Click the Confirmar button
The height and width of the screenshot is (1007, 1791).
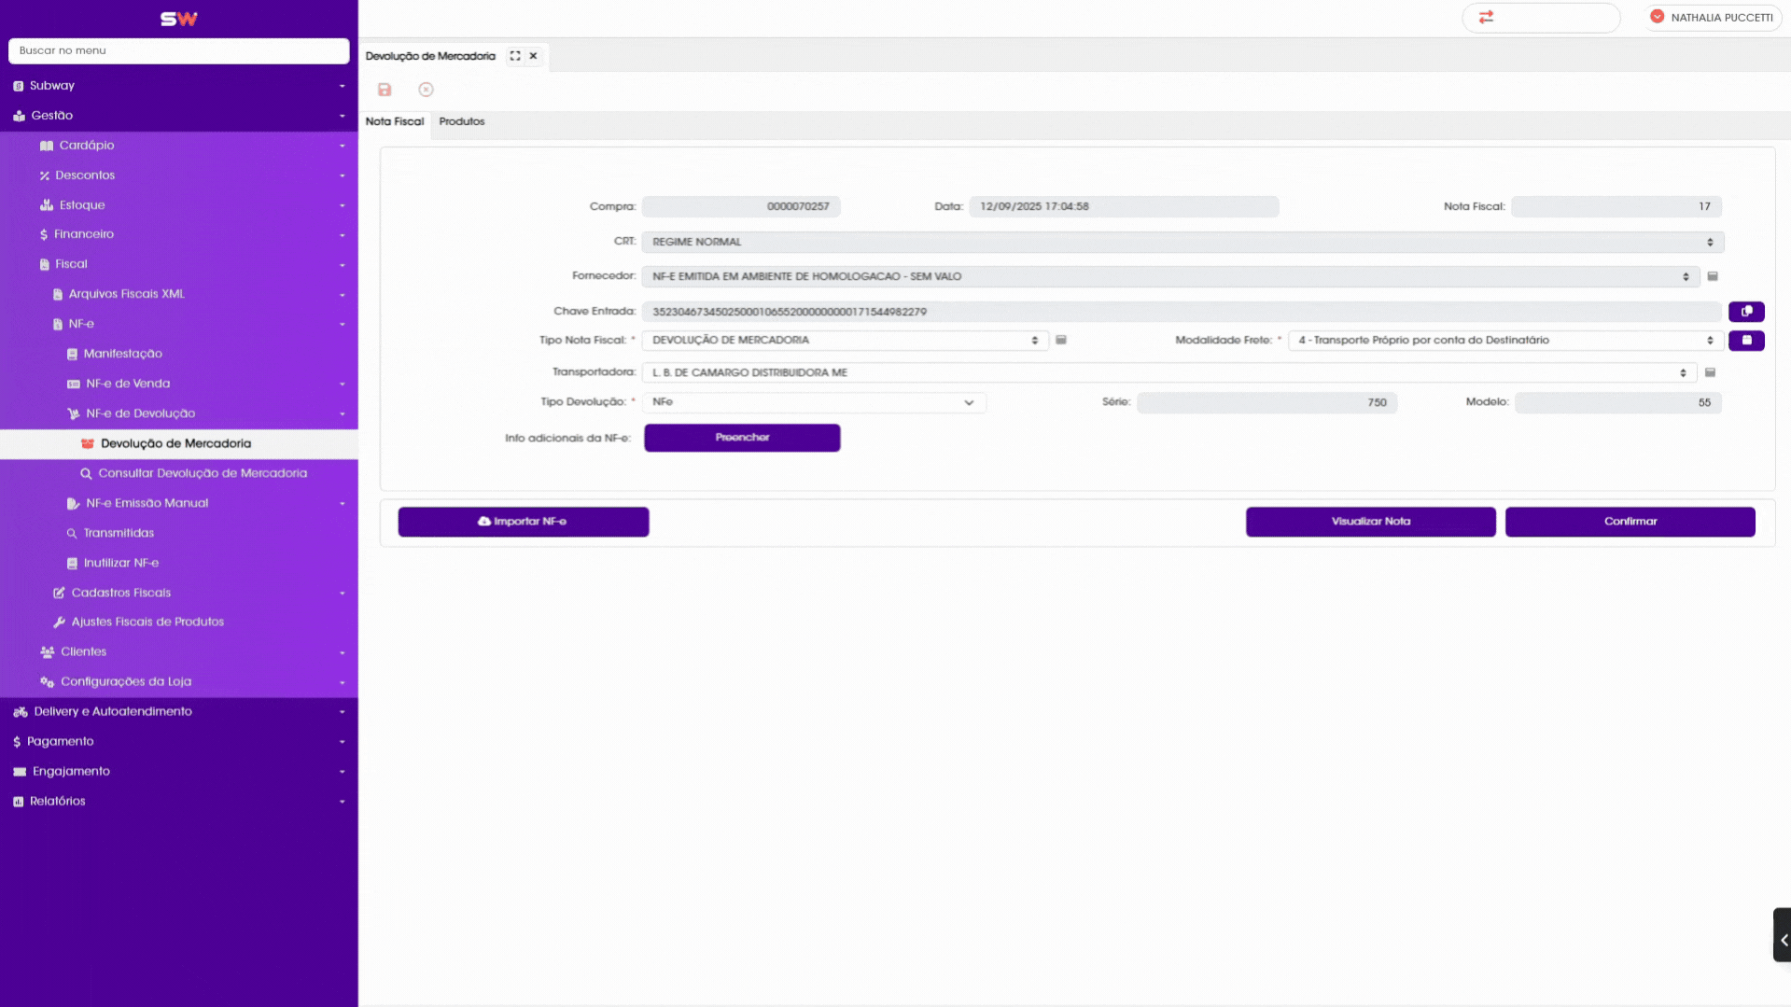(1630, 522)
